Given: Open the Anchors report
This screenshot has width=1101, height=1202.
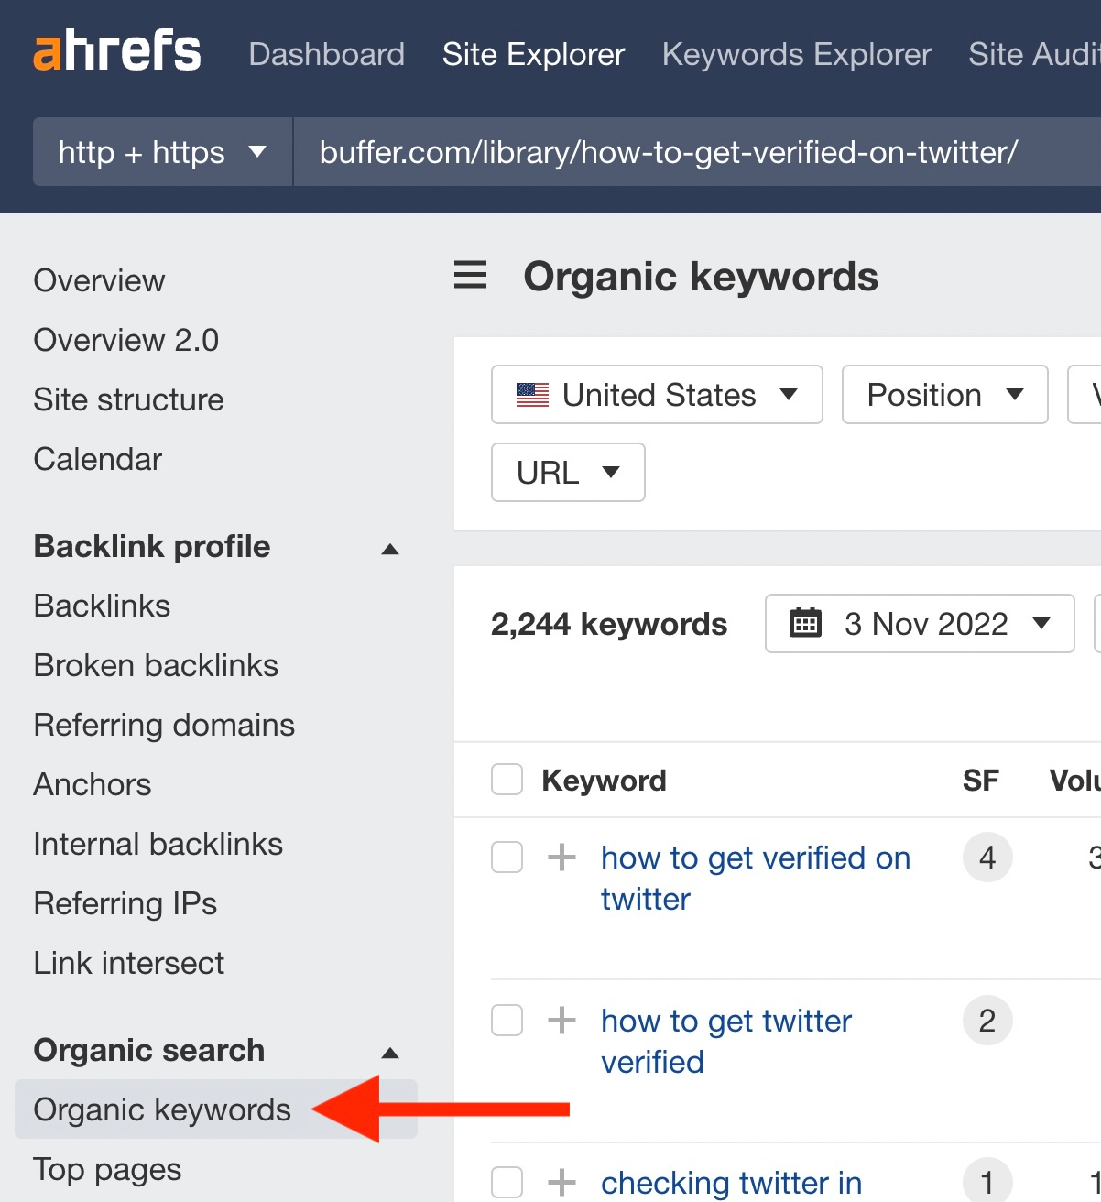Looking at the screenshot, I should (93, 784).
